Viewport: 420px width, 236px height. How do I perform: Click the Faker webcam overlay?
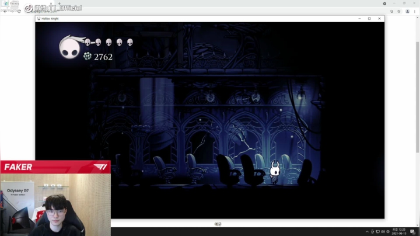click(55, 204)
